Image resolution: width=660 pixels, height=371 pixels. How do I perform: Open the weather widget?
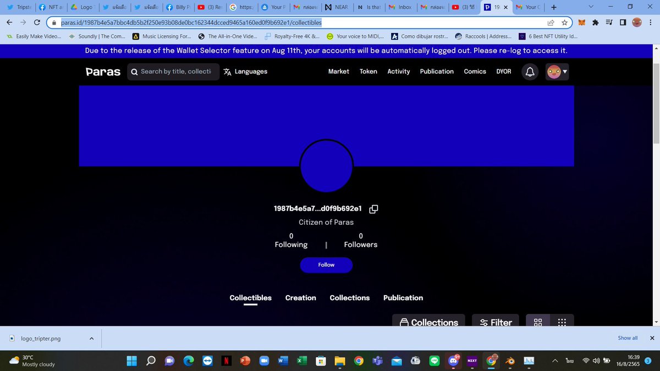point(33,361)
